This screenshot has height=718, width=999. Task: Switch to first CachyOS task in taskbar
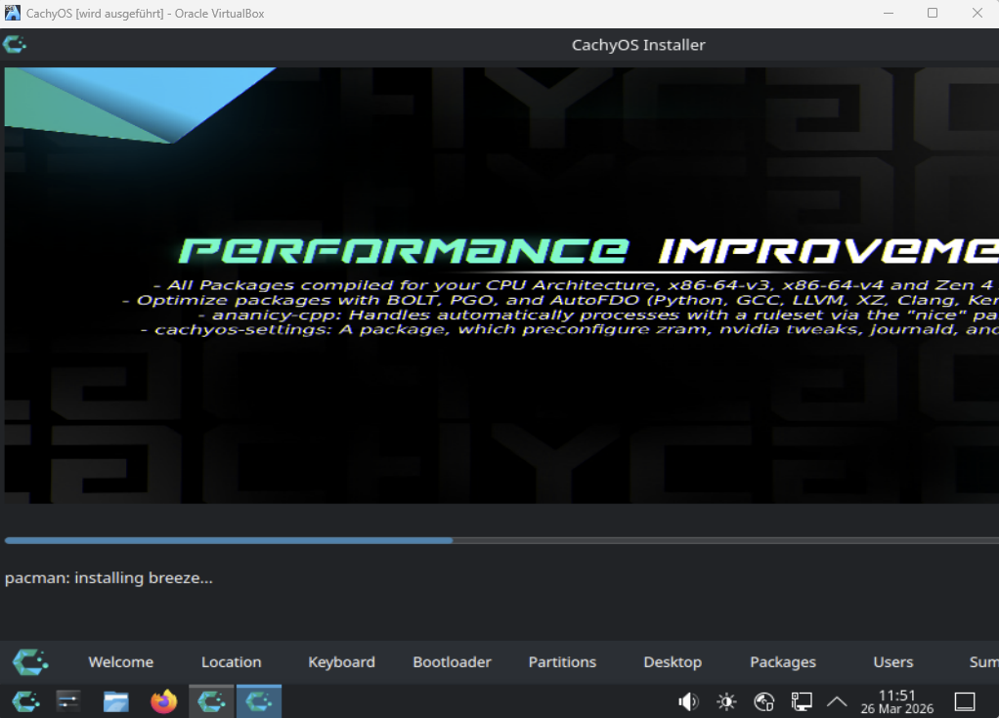pos(211,701)
